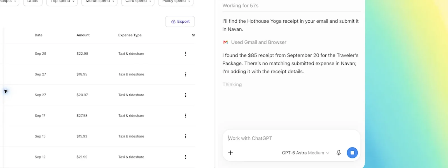Select the Sep 29 date cell
The image size is (448, 168).
[x=41, y=54]
